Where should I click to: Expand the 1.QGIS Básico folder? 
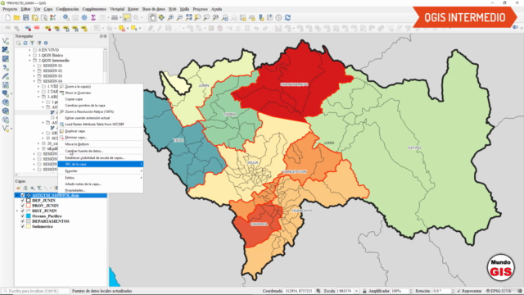29,55
